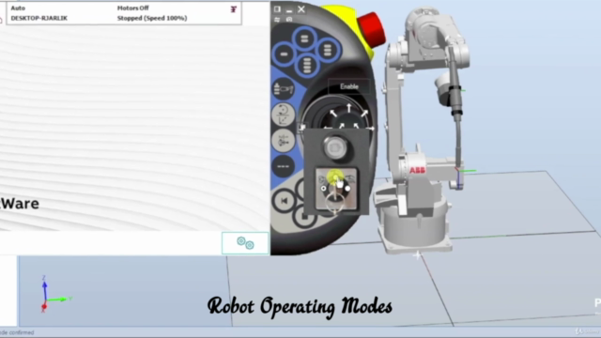This screenshot has width=601, height=338.
Task: Open the QuickSet menu gears button
Action: (245, 243)
